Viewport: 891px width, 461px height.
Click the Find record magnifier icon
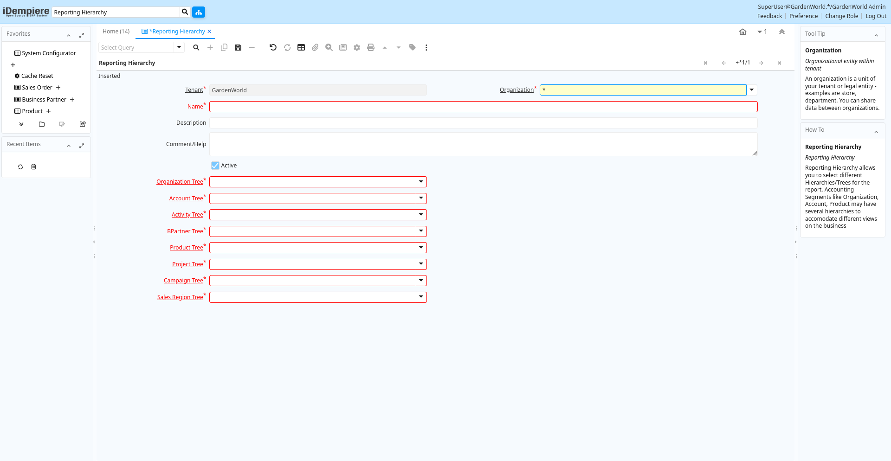pos(196,47)
